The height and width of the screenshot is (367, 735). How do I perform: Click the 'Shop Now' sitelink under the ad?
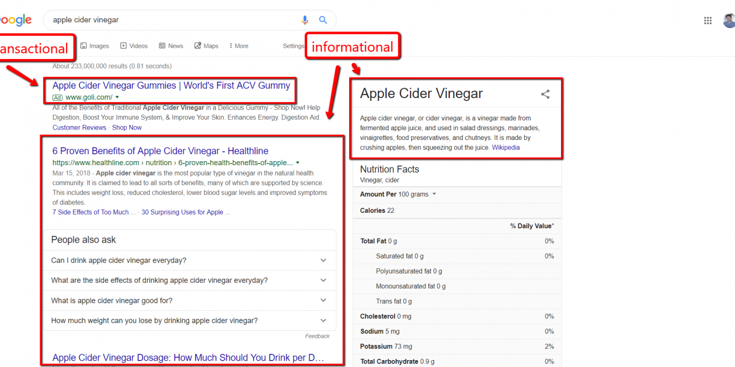126,127
